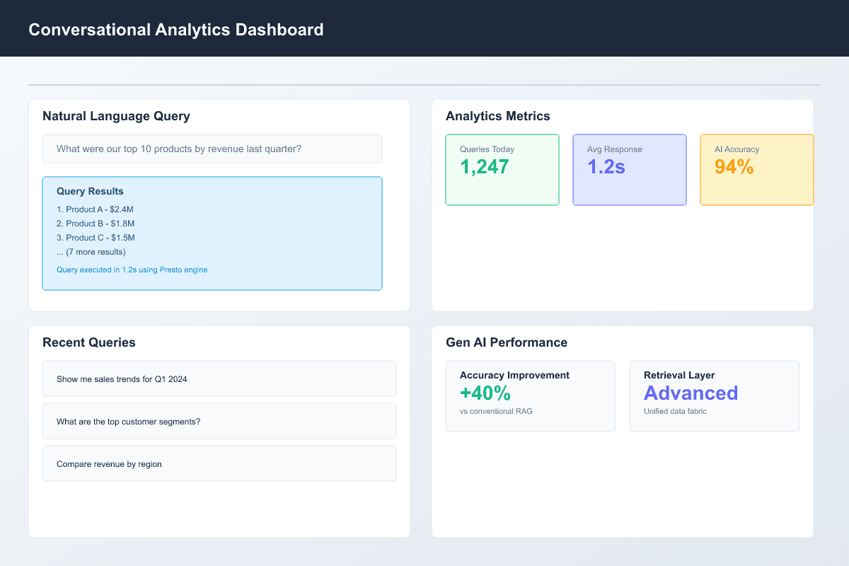Image resolution: width=849 pixels, height=566 pixels.
Task: Open the recent query 'Show me sales trends for Q1 2024'
Action: (x=219, y=379)
